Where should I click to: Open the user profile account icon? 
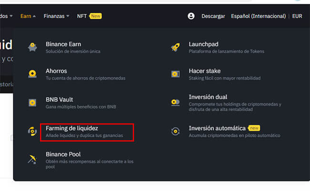pyautogui.click(x=191, y=16)
